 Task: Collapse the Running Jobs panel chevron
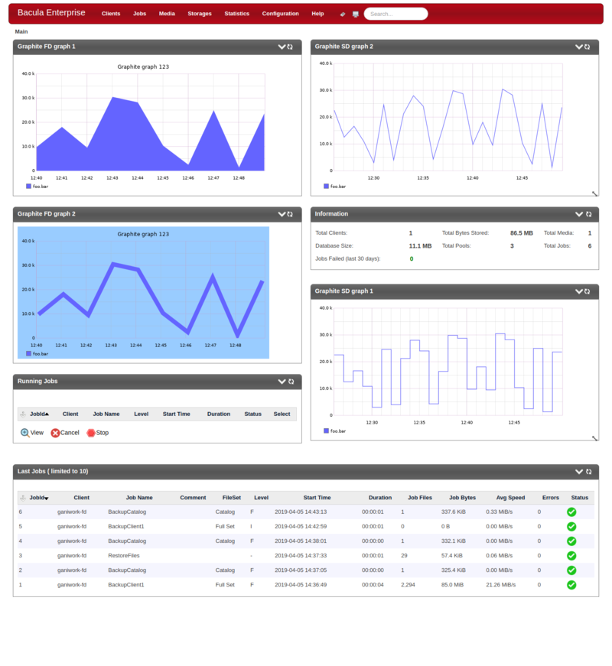(281, 382)
